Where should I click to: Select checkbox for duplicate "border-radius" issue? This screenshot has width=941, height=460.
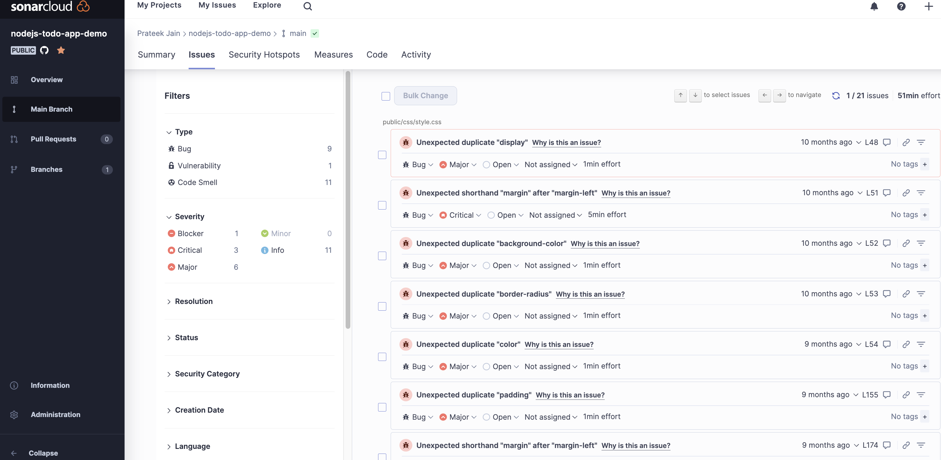(x=382, y=306)
